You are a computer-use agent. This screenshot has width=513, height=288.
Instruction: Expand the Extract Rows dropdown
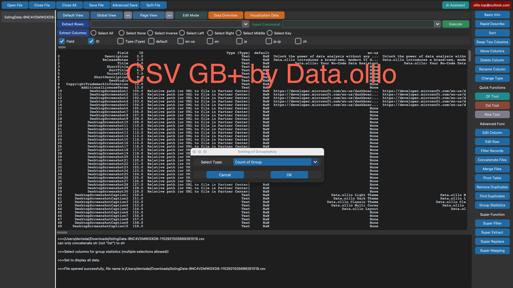(245, 24)
